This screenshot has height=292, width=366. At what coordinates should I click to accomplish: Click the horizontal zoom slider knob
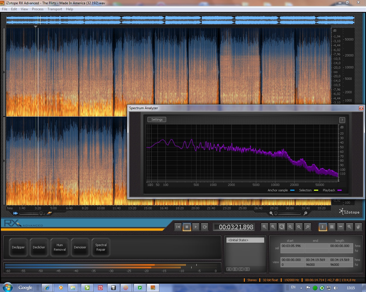click(x=276, y=213)
